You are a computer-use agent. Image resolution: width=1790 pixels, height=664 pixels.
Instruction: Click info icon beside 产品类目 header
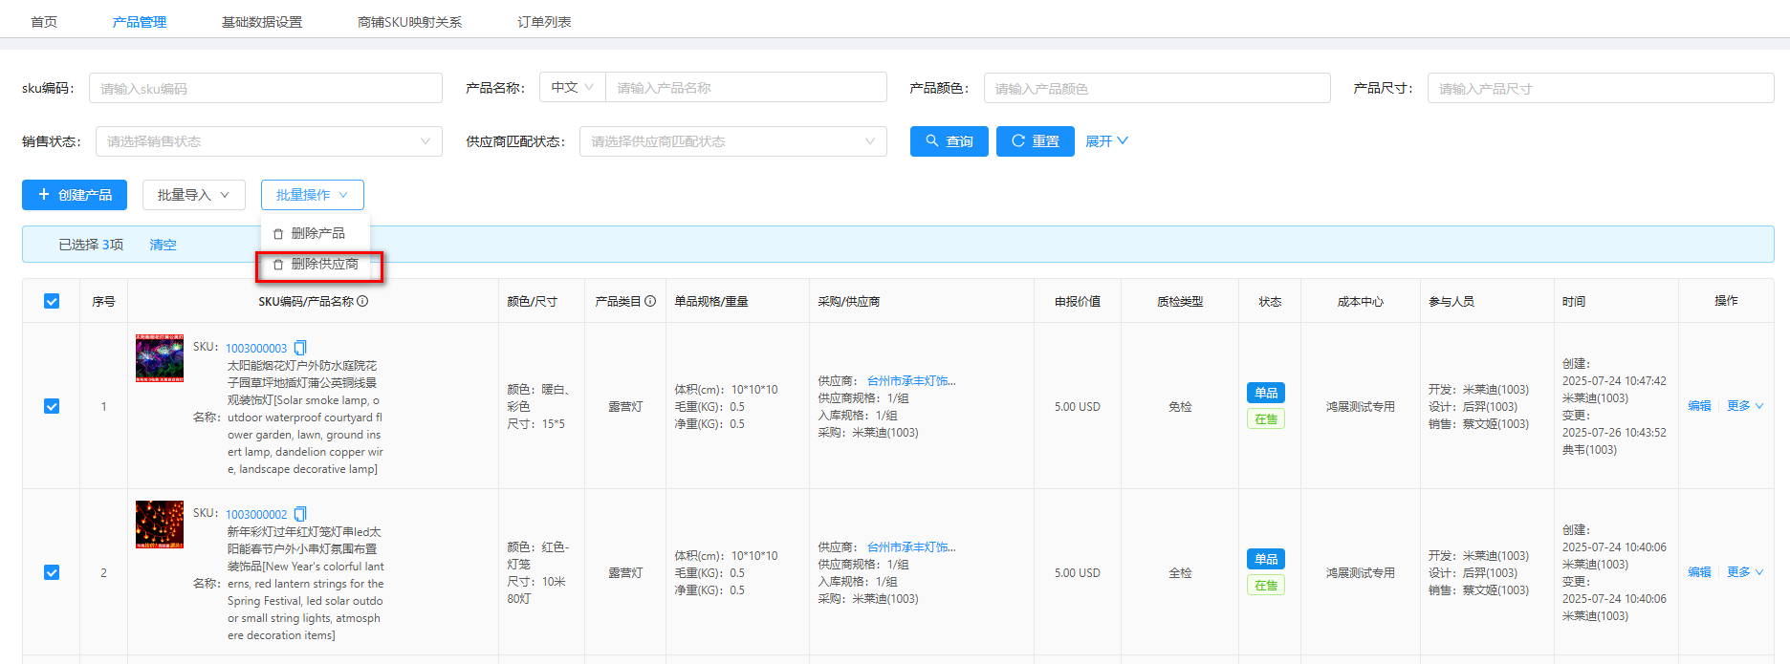(x=650, y=301)
